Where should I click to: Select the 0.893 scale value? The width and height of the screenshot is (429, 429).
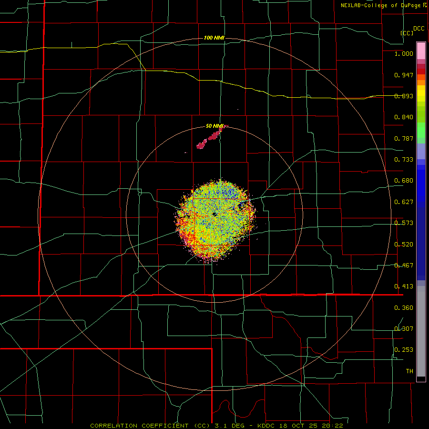pyautogui.click(x=404, y=96)
